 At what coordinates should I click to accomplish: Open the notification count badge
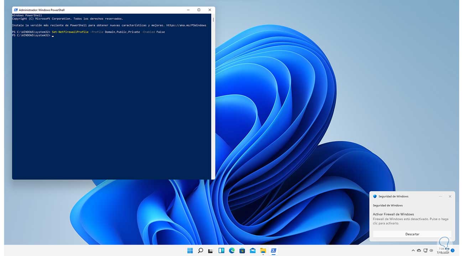coord(453,251)
